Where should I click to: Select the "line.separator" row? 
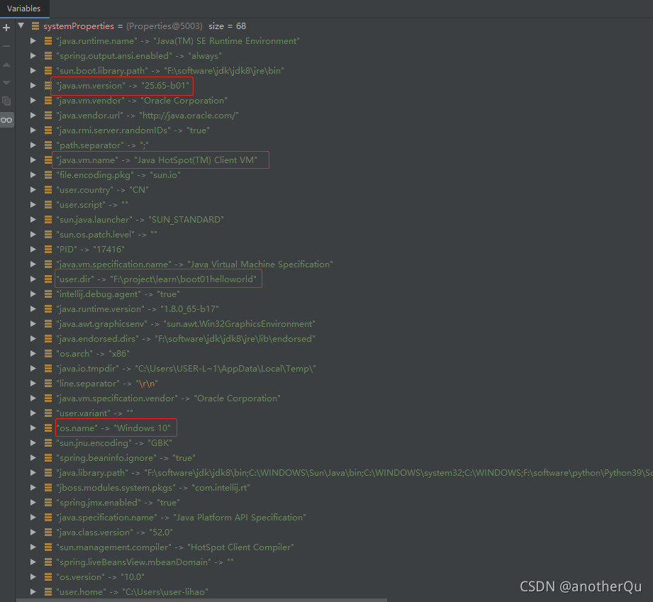pyautogui.click(x=107, y=384)
